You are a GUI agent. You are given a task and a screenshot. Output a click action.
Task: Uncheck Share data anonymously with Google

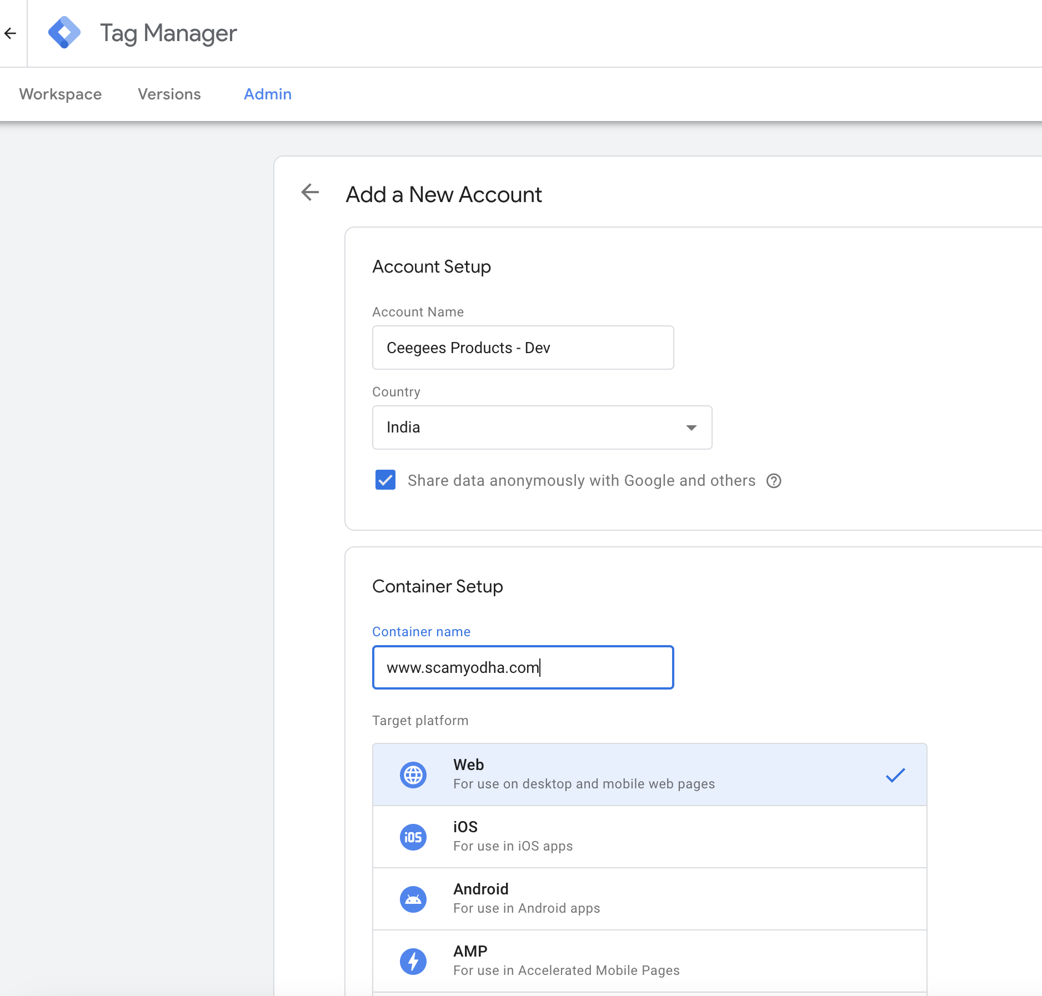(x=385, y=480)
